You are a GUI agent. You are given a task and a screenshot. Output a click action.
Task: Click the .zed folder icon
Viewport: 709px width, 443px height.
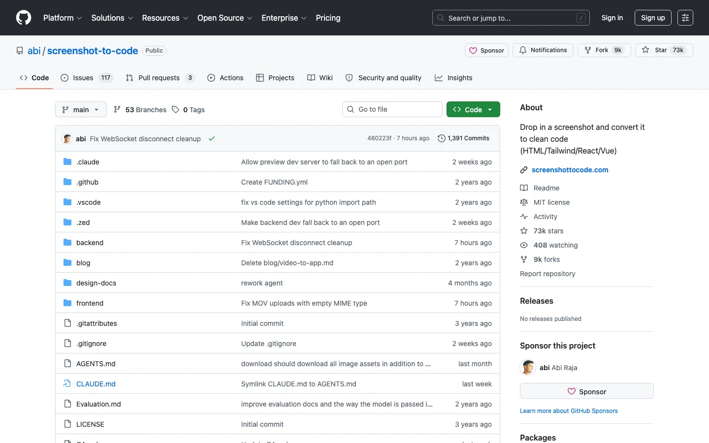[67, 222]
